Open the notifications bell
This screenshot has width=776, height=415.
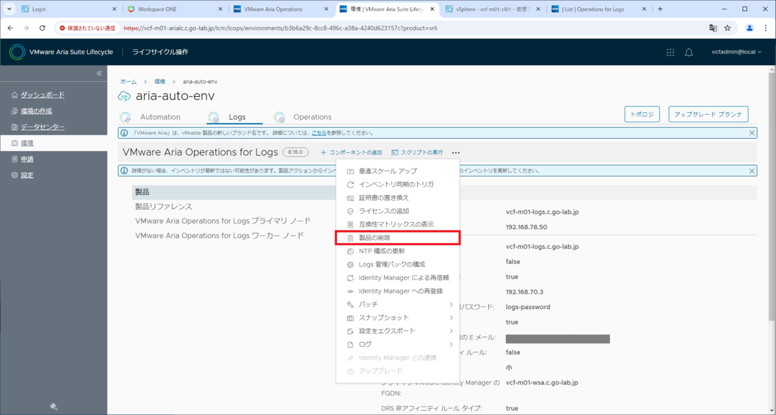click(689, 52)
